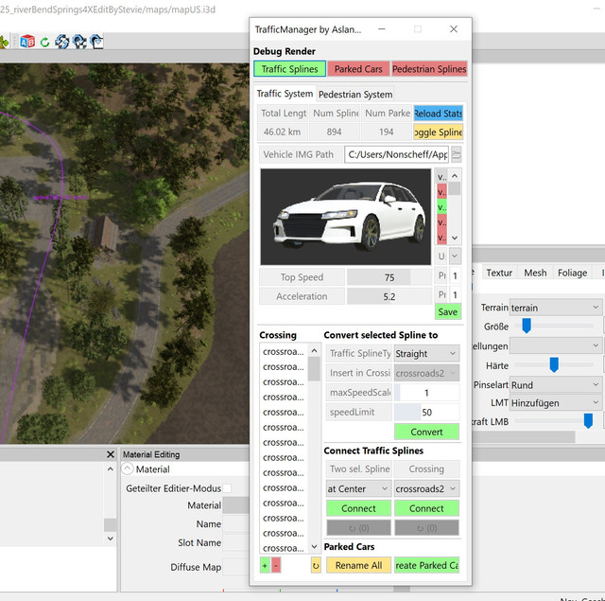Open the Terrain dropdown

click(555, 308)
